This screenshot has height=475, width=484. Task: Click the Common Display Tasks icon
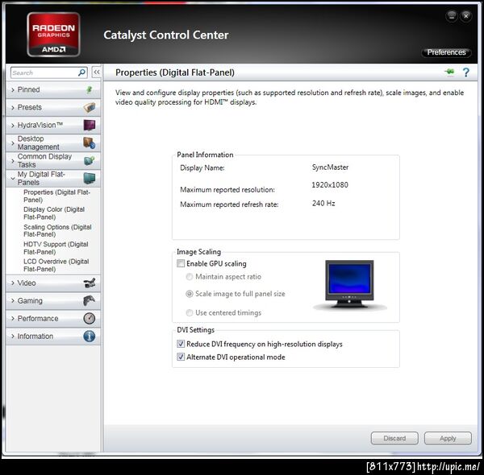[x=90, y=160]
